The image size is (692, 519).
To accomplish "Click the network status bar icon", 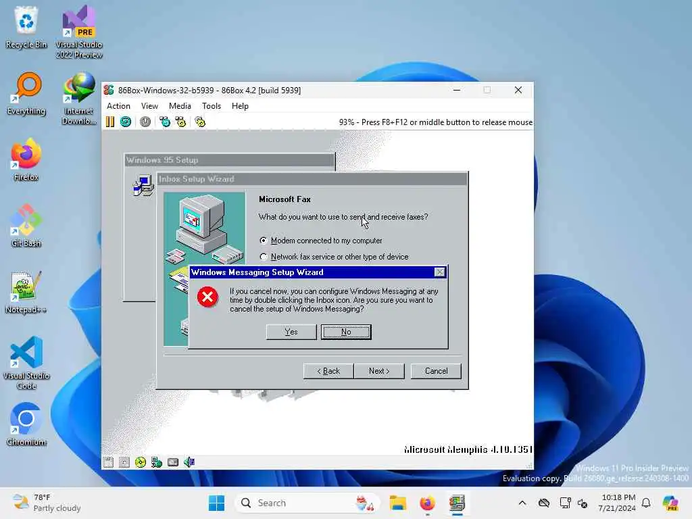I will coord(157,462).
